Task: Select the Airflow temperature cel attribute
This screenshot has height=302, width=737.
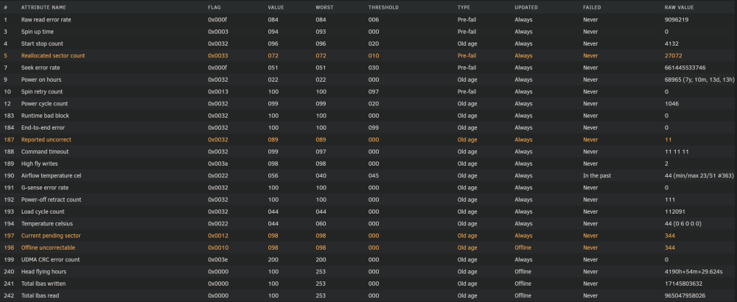Action: click(52, 175)
